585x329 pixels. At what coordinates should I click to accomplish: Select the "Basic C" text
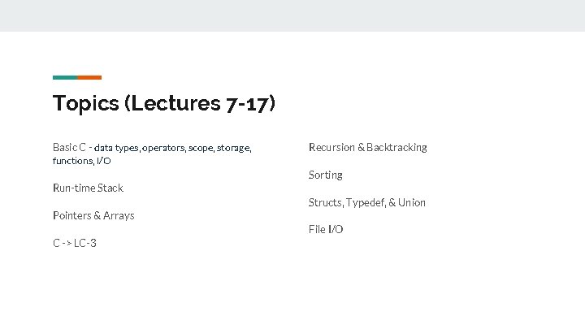(x=70, y=147)
